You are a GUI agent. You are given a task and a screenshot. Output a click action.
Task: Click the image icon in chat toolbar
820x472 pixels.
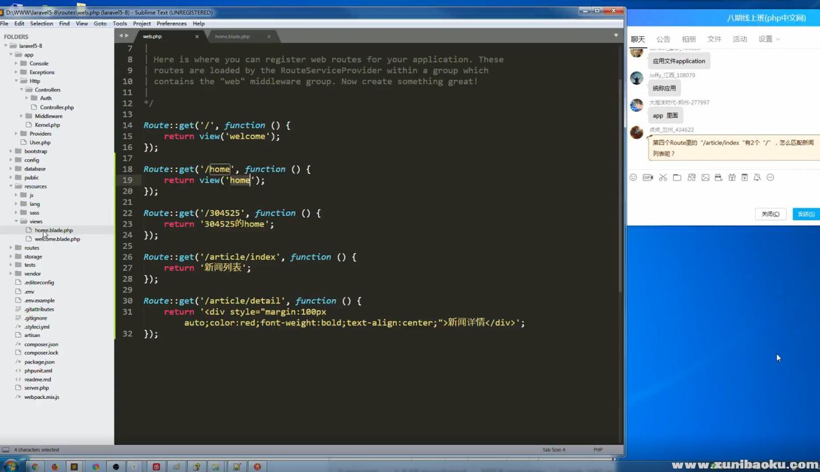point(705,177)
